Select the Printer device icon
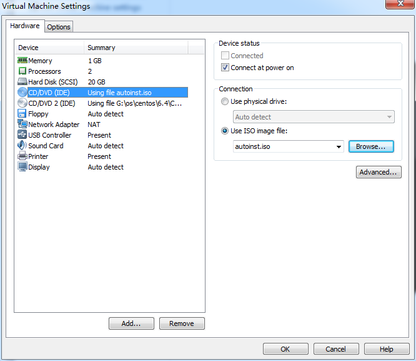416x361 pixels. pyautogui.click(x=22, y=156)
